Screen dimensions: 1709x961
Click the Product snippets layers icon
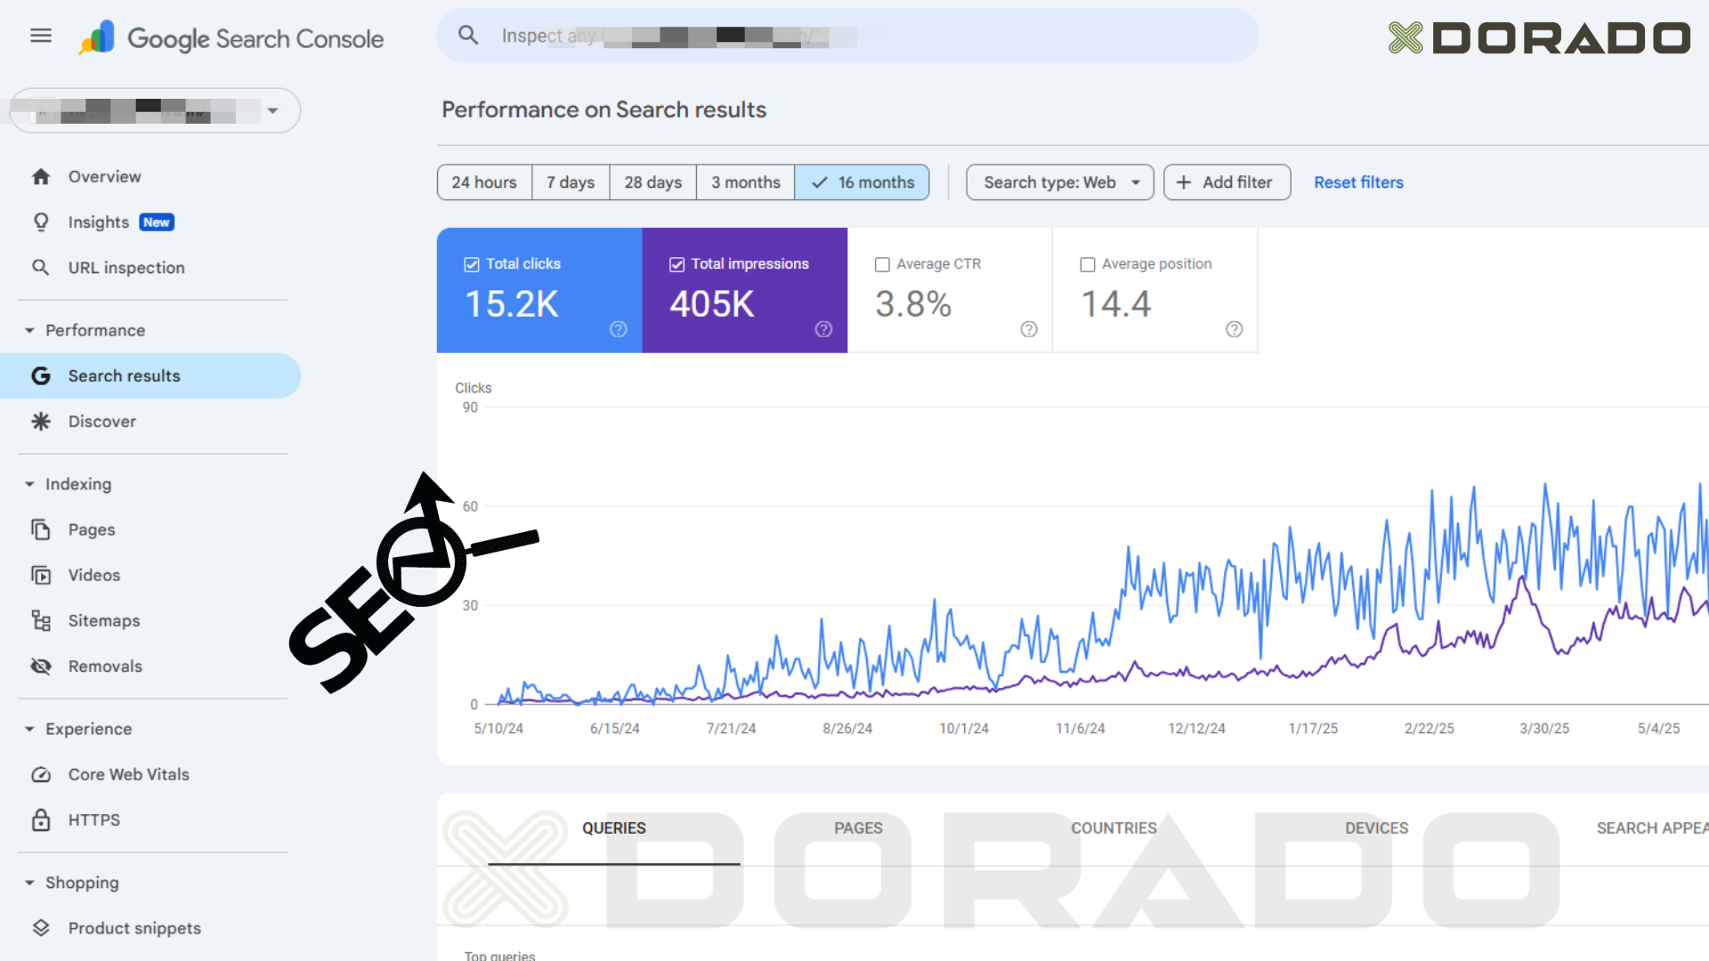point(41,928)
